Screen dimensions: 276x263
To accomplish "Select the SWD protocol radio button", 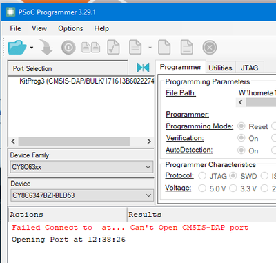I will [233, 176].
